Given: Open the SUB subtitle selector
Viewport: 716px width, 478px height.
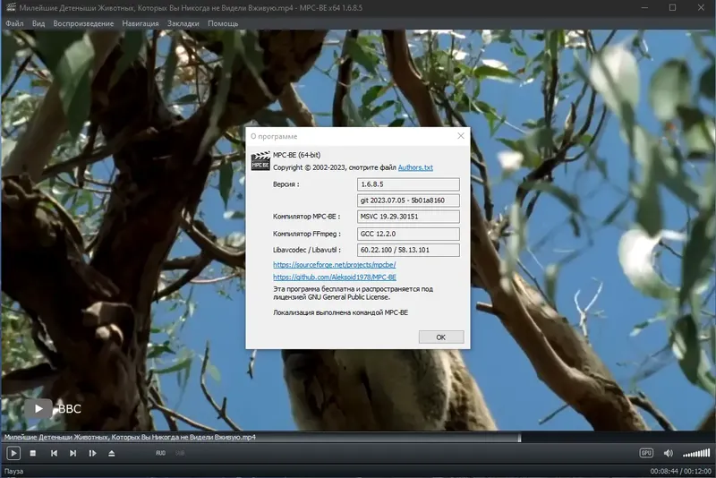Looking at the screenshot, I should pos(180,453).
